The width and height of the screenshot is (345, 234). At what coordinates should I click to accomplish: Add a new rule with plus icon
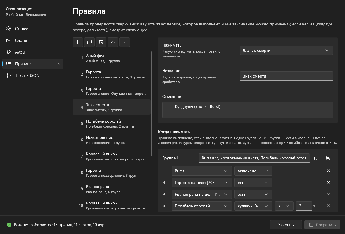tap(78, 42)
